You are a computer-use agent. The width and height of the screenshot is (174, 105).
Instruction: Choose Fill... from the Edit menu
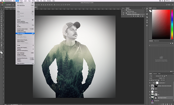[25, 25]
